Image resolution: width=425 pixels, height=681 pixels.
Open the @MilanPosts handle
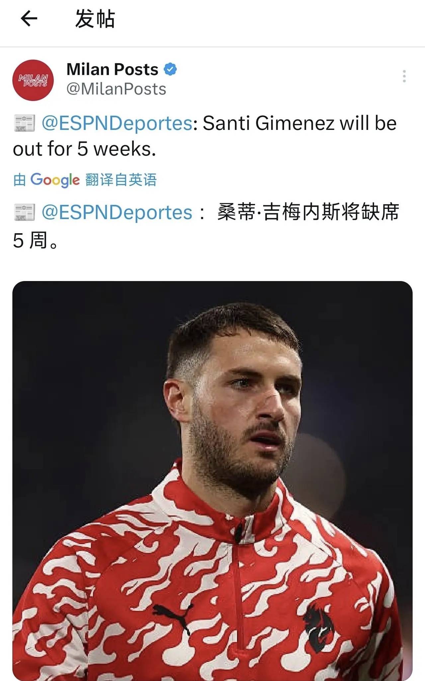[116, 89]
